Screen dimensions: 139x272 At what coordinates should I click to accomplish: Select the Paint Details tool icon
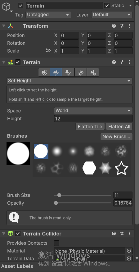(x=81, y=72)
